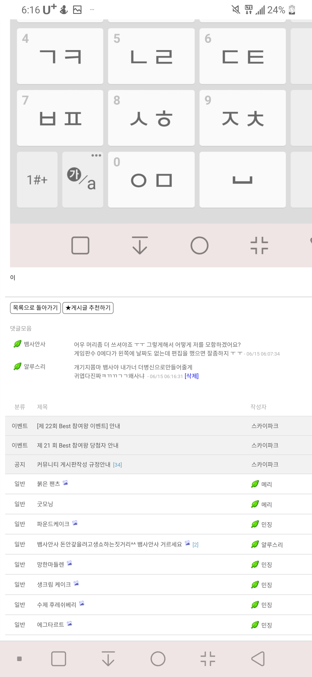The image size is (312, 677).
Task: Tap the shrink-screen icon in the bottom bar
Action: 208,659
